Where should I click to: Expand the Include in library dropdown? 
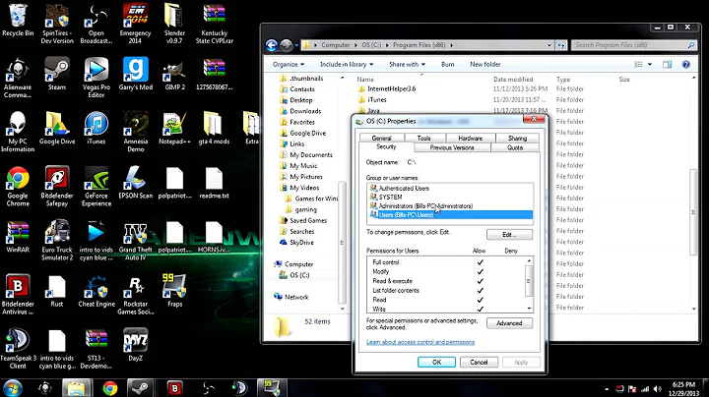tap(346, 64)
